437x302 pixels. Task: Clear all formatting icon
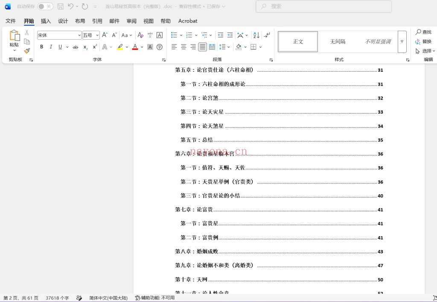140,35
